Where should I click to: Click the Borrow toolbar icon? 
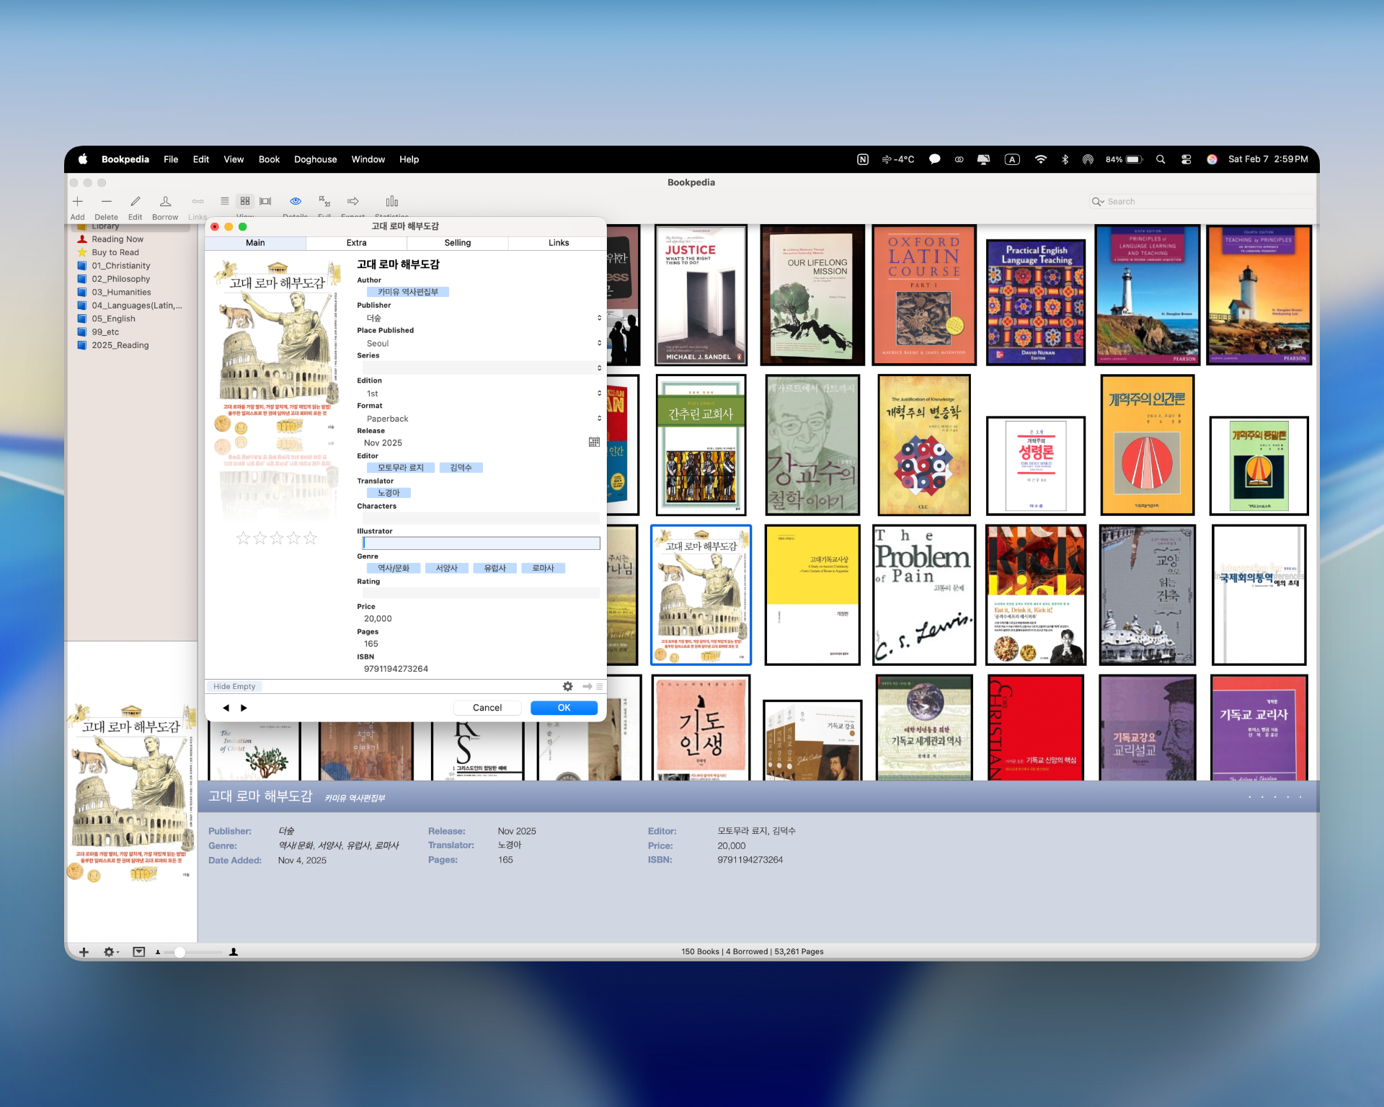[x=165, y=202]
